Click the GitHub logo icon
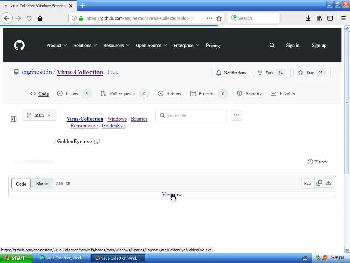Screen dimensions: 350x263 coord(19,46)
